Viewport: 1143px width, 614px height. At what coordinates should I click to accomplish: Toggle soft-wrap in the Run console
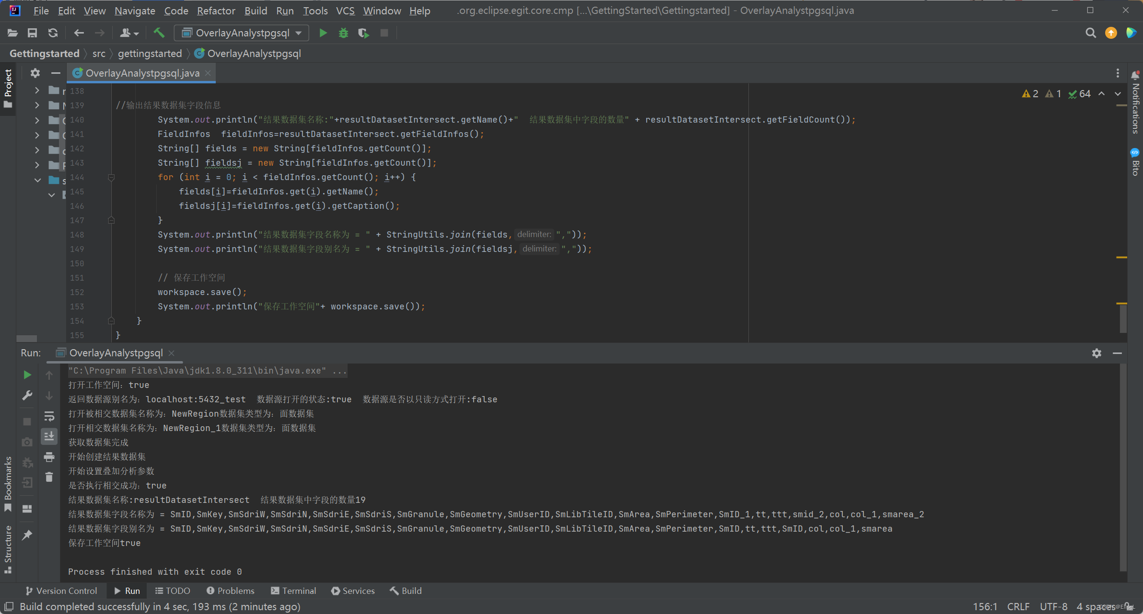[x=49, y=416]
